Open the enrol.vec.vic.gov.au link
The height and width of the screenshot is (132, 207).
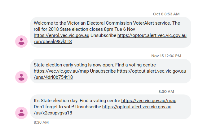coord(62,35)
